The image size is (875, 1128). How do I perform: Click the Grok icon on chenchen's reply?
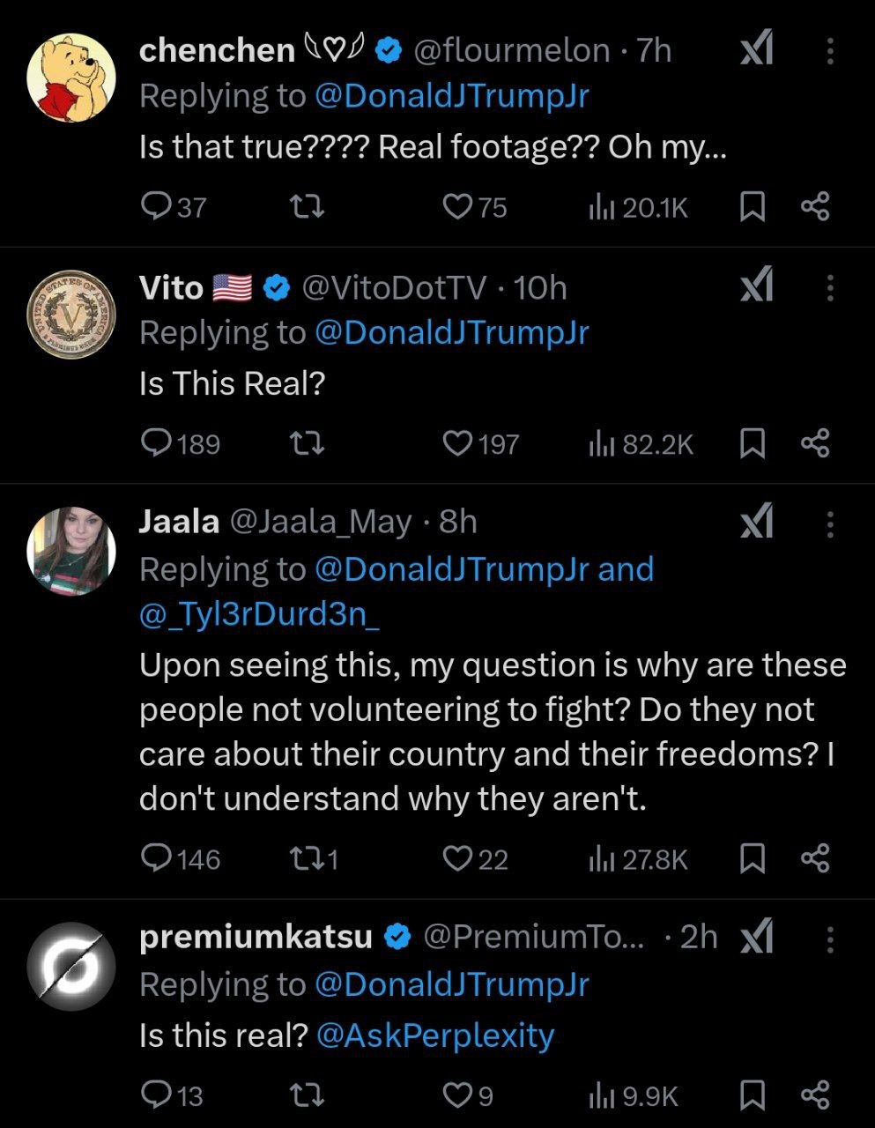(x=757, y=49)
